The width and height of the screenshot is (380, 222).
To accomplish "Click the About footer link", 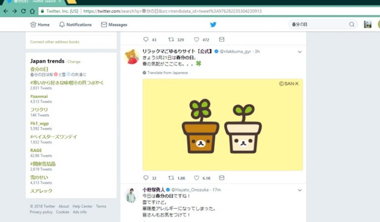I will [64, 206].
